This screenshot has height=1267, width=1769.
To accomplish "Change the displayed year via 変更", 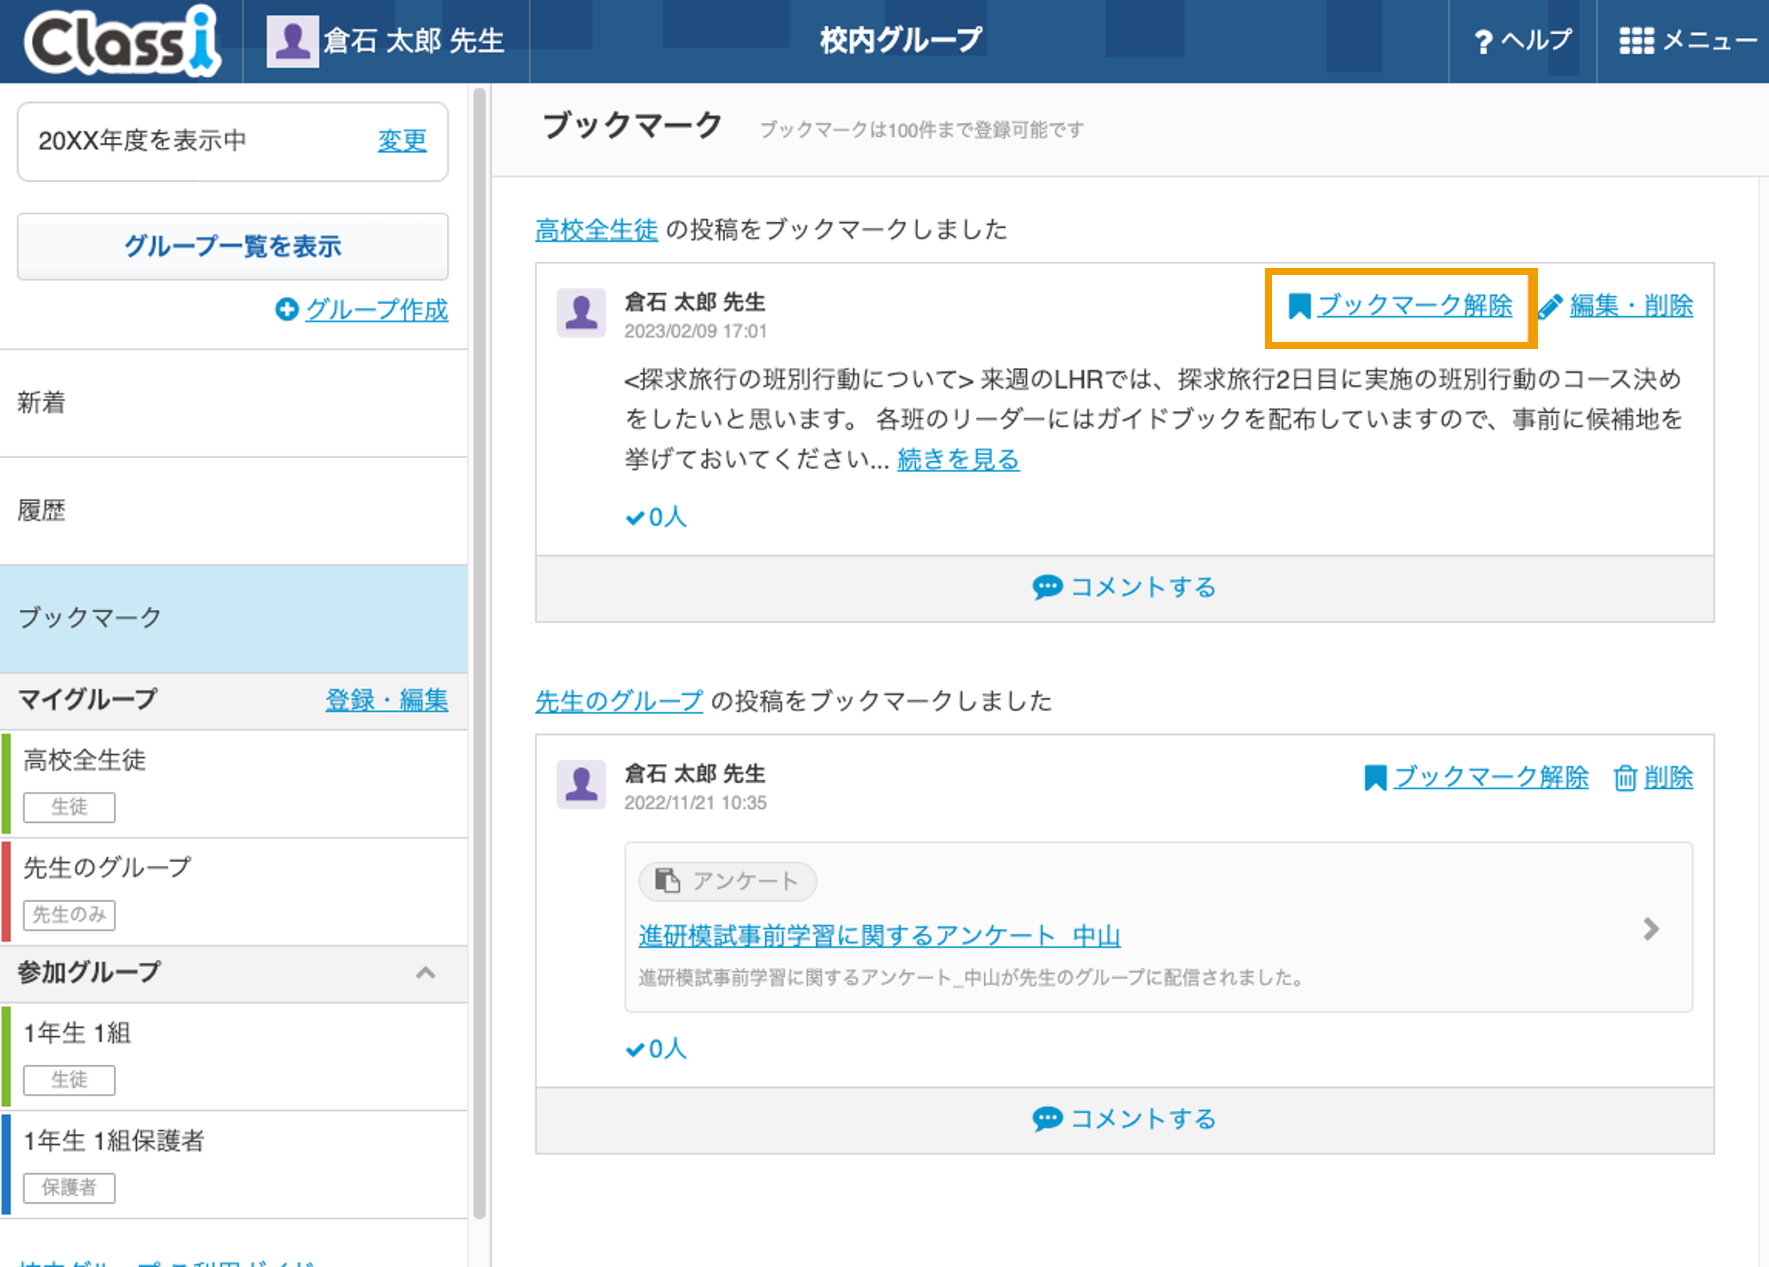I will (402, 140).
